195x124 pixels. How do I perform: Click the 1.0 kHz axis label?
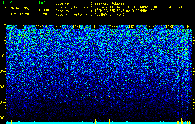point(2,56)
